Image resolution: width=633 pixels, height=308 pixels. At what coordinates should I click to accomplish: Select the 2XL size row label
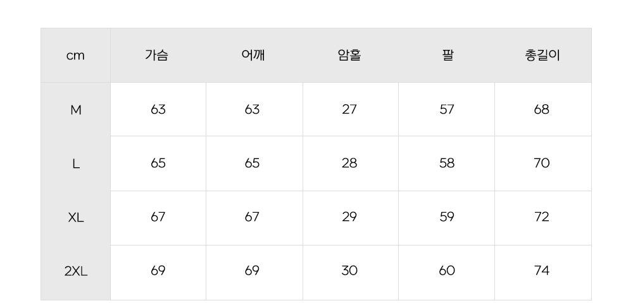(x=76, y=272)
